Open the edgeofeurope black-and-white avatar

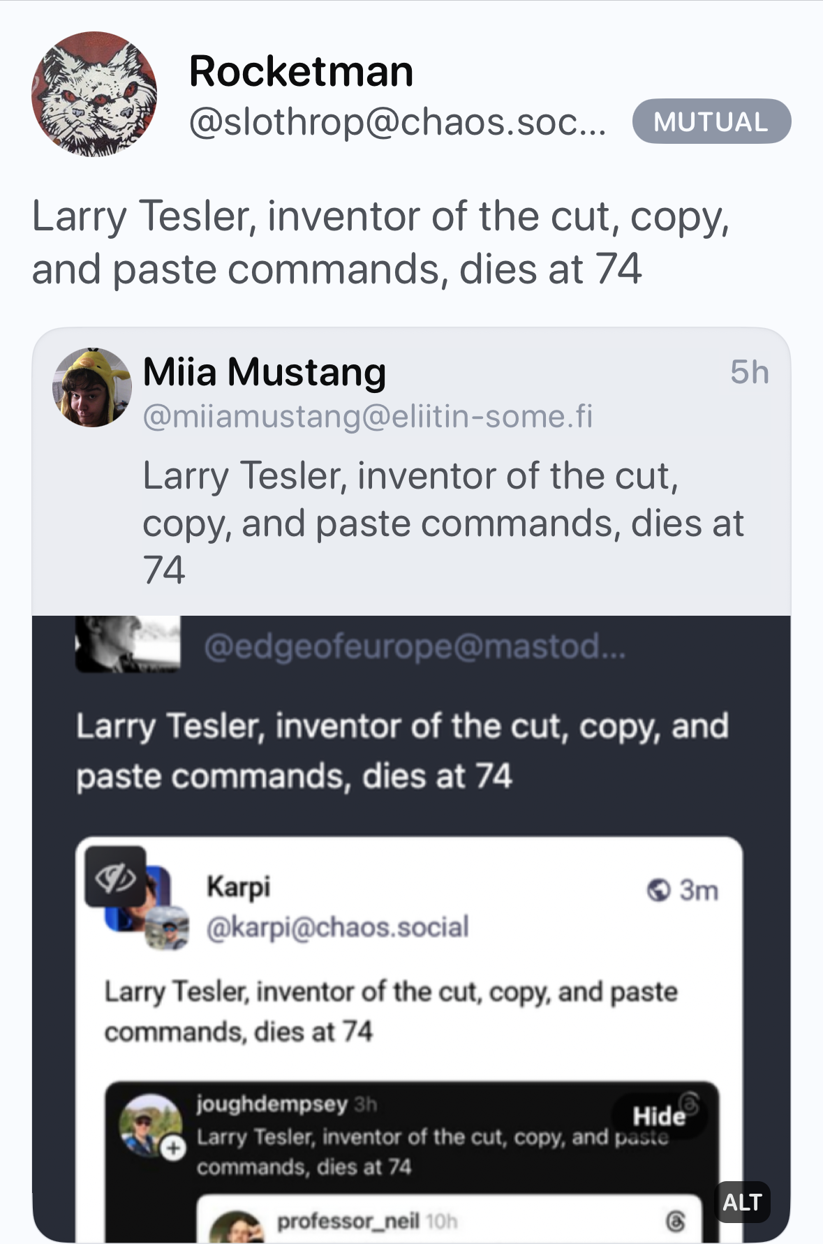127,644
